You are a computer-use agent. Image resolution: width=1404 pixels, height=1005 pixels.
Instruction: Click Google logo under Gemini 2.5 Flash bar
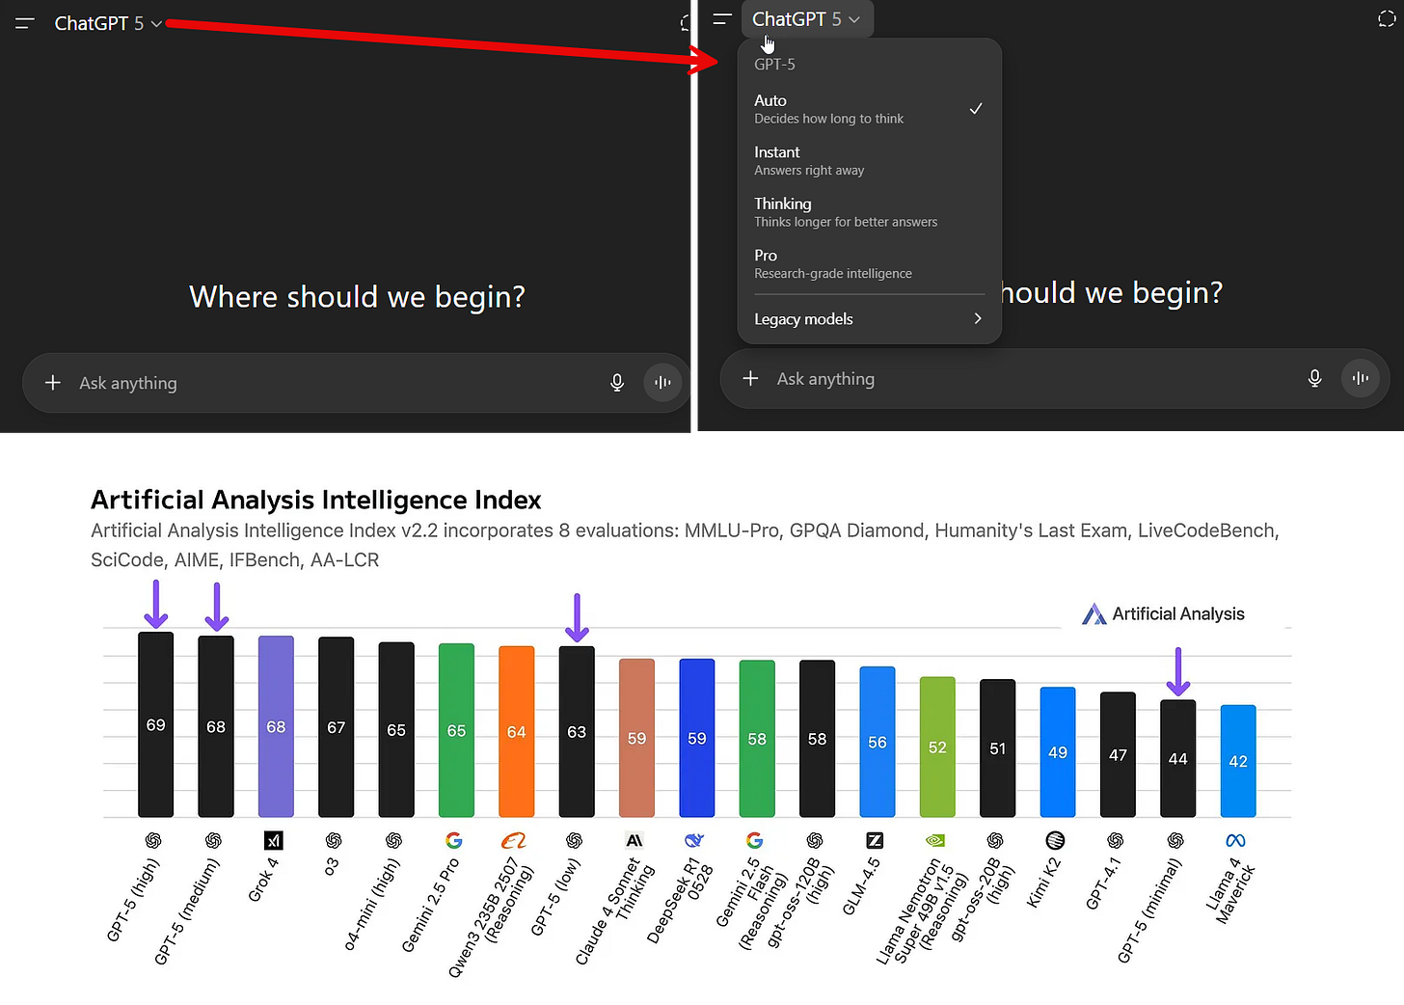click(755, 841)
